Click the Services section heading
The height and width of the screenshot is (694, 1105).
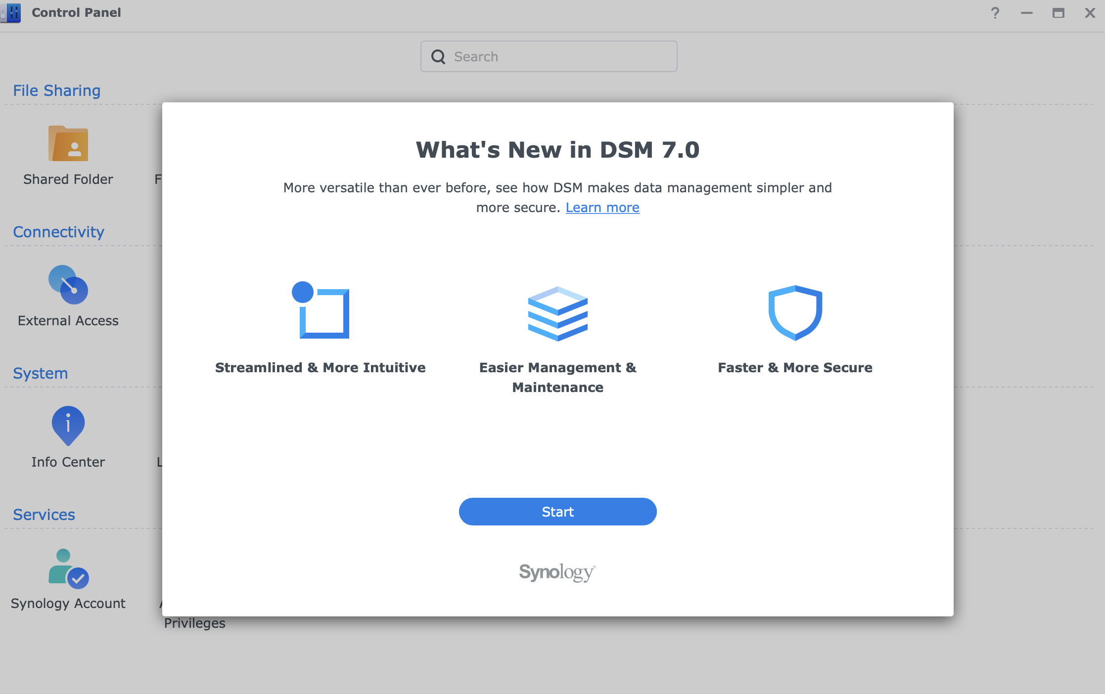point(44,515)
